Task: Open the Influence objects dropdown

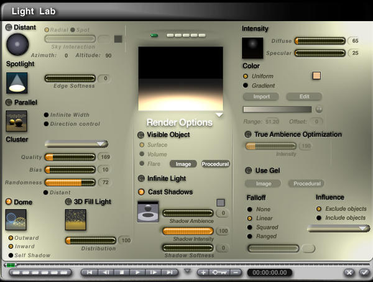Action: coord(339,229)
